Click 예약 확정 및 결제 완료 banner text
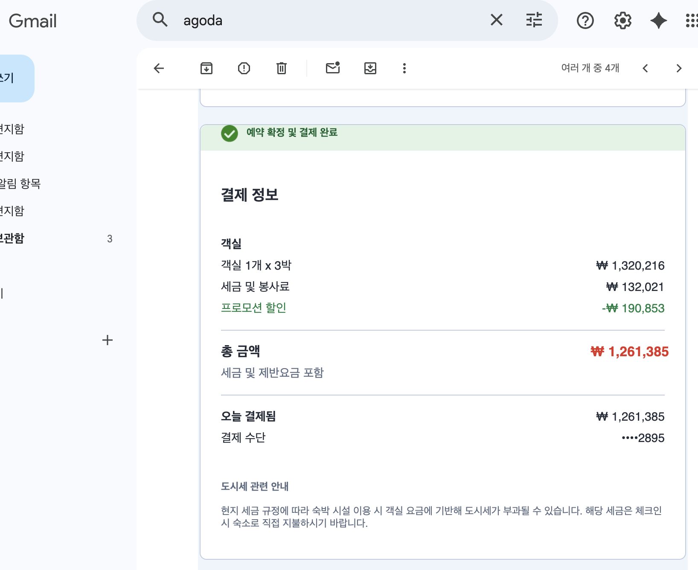This screenshot has height=570, width=698. point(292,132)
